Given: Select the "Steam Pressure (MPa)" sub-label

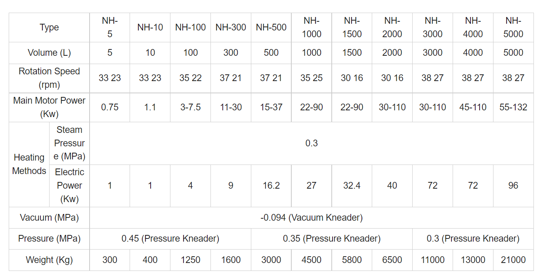Looking at the screenshot, I should (x=69, y=143).
